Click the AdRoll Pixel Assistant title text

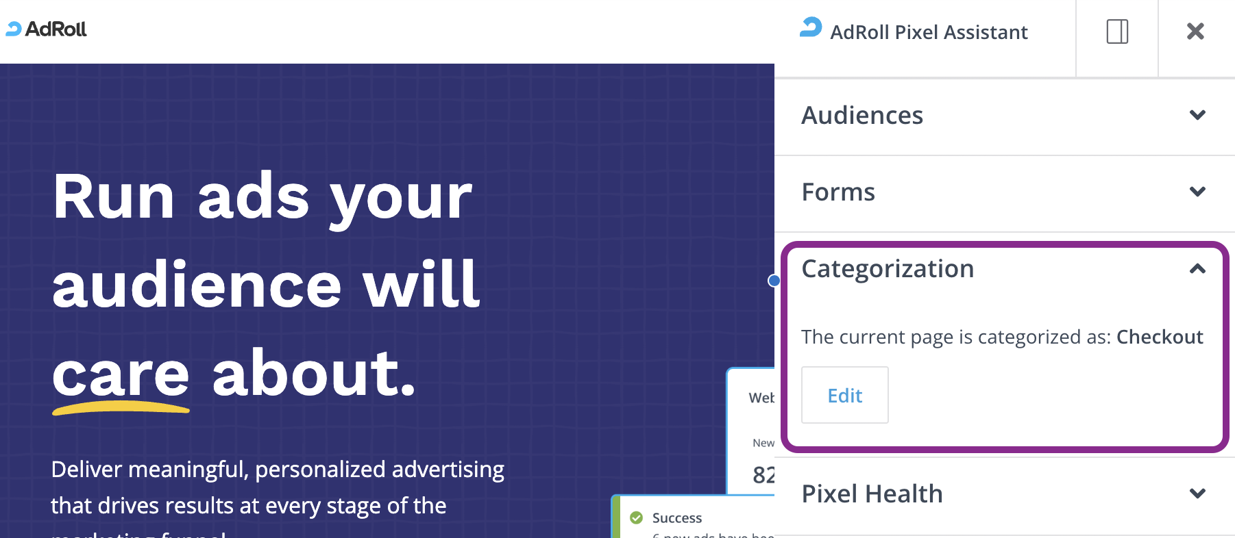tap(929, 32)
